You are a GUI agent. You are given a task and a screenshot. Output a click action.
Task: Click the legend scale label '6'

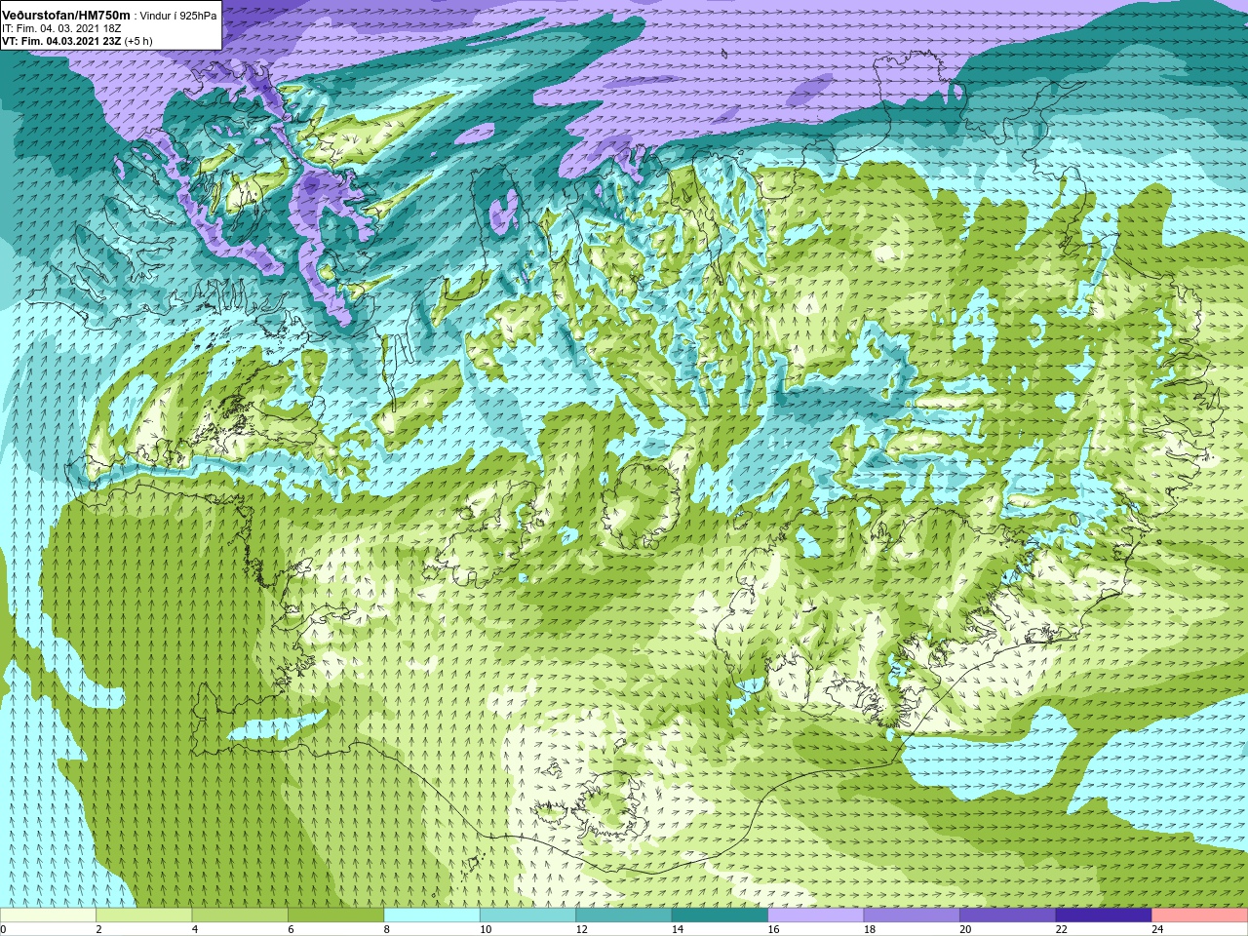point(291,929)
